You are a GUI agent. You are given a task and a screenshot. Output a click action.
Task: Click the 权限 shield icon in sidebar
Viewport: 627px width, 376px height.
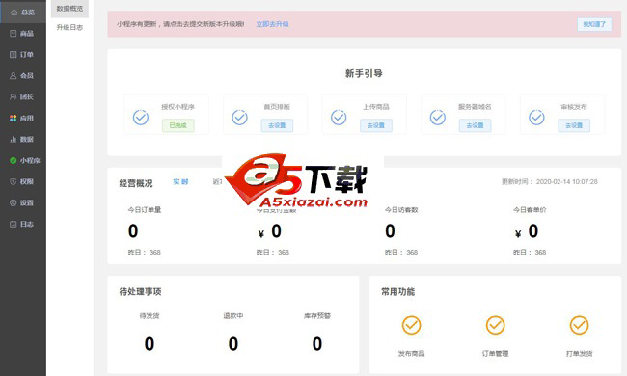pyautogui.click(x=14, y=182)
